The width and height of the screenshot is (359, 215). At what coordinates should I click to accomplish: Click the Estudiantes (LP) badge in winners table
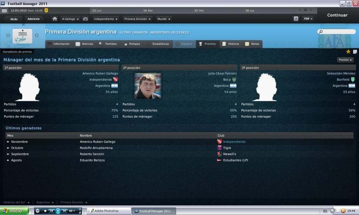click(x=219, y=160)
